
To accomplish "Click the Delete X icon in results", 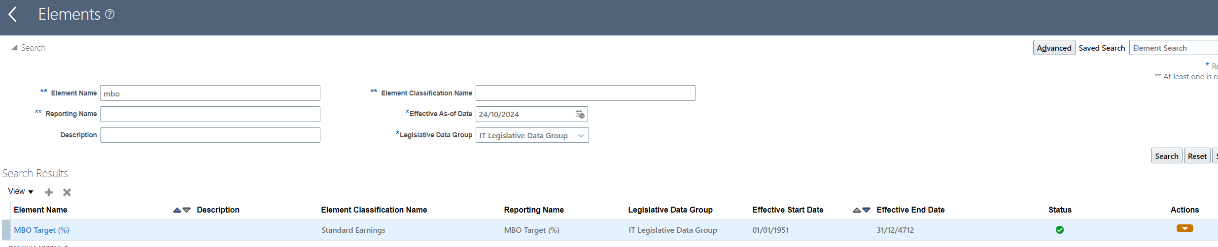I will coord(67,192).
